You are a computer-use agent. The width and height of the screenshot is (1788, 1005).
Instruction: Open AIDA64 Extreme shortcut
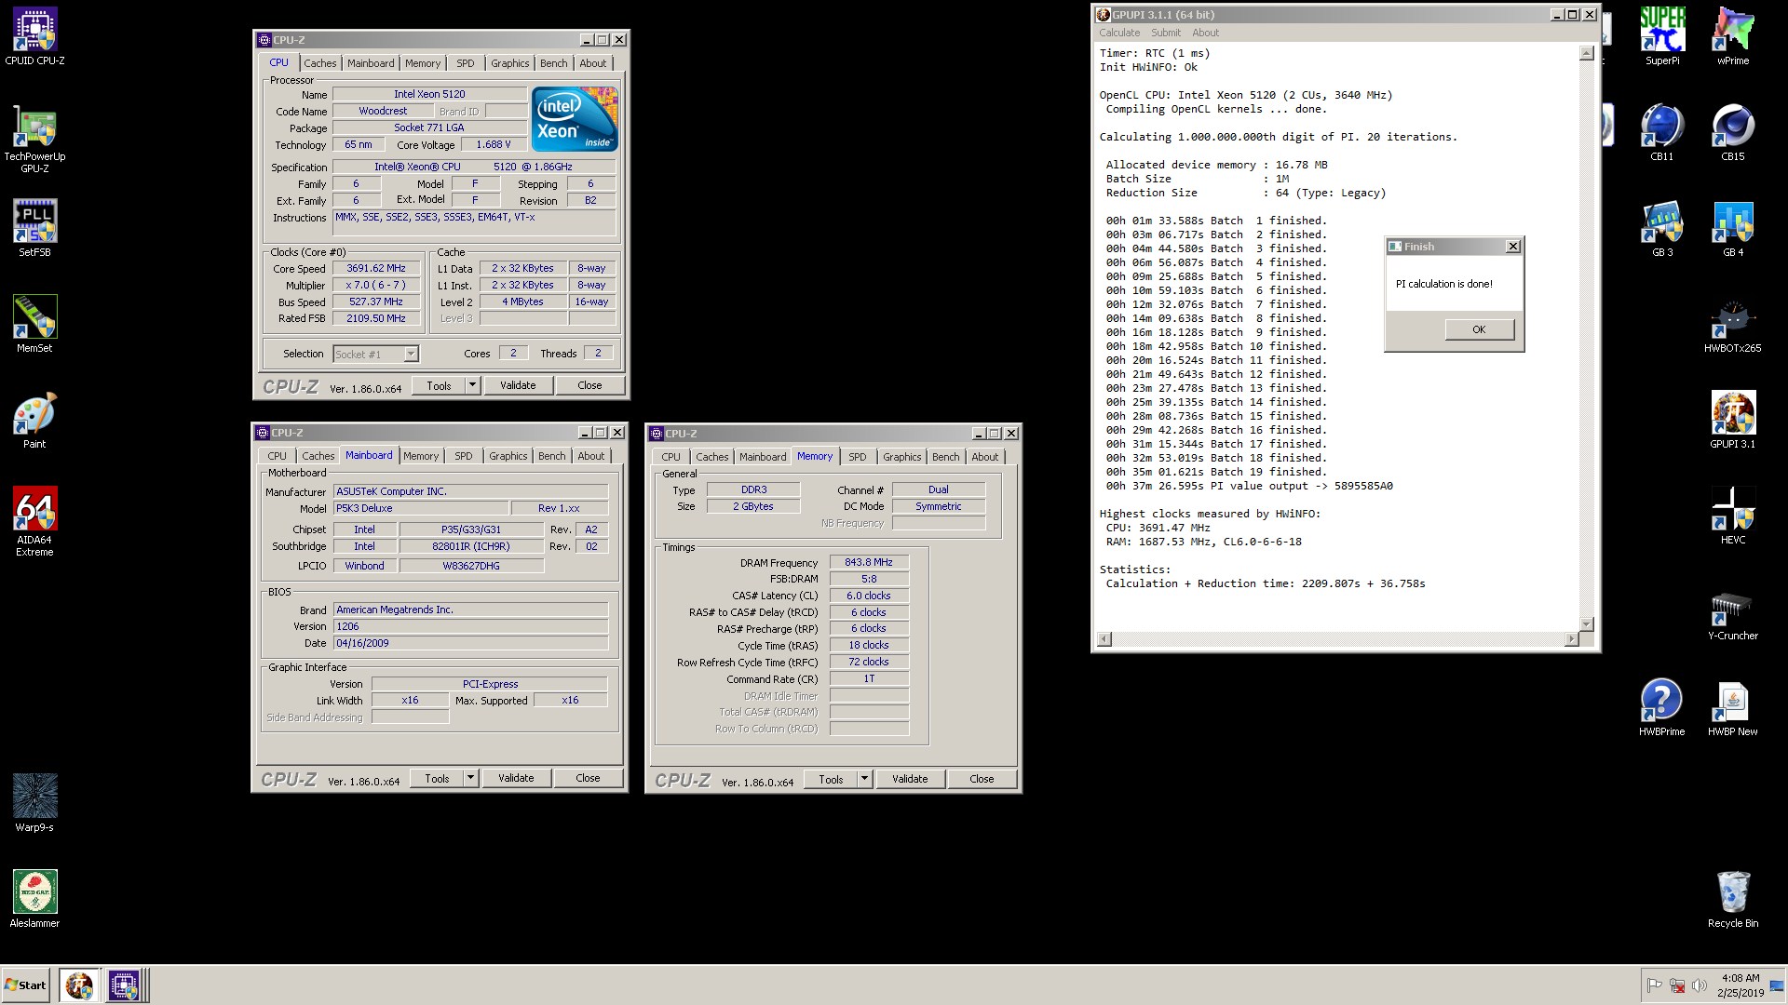point(34,522)
